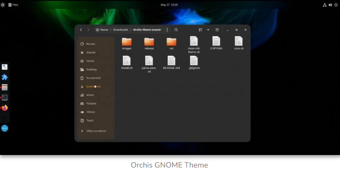Select the release folder
This screenshot has width=340, height=172.
[149, 43]
